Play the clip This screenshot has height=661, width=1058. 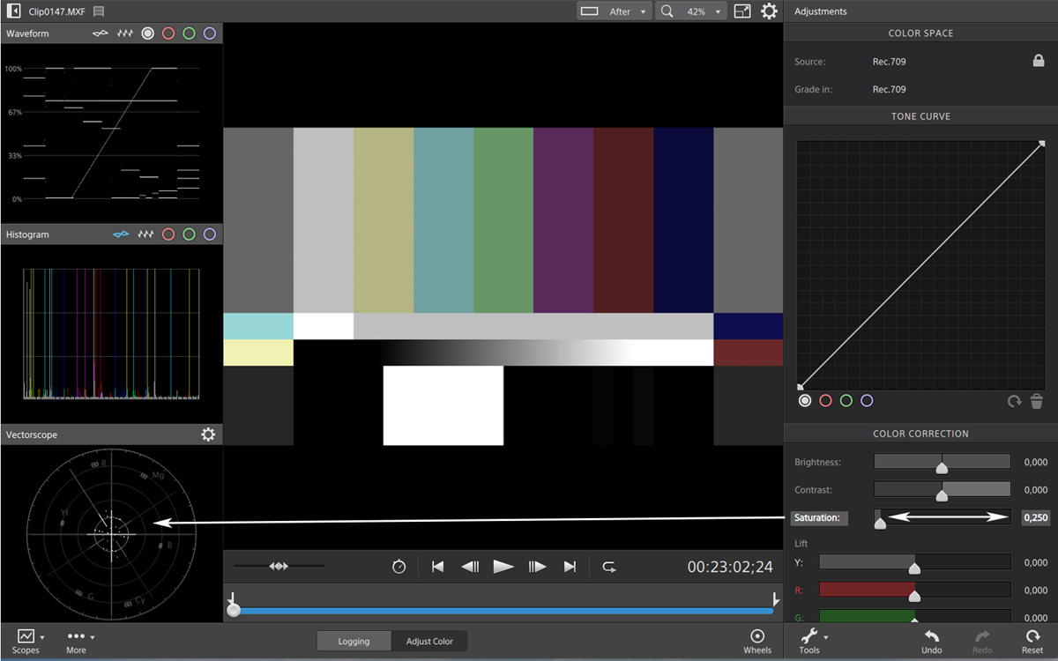[x=503, y=567]
